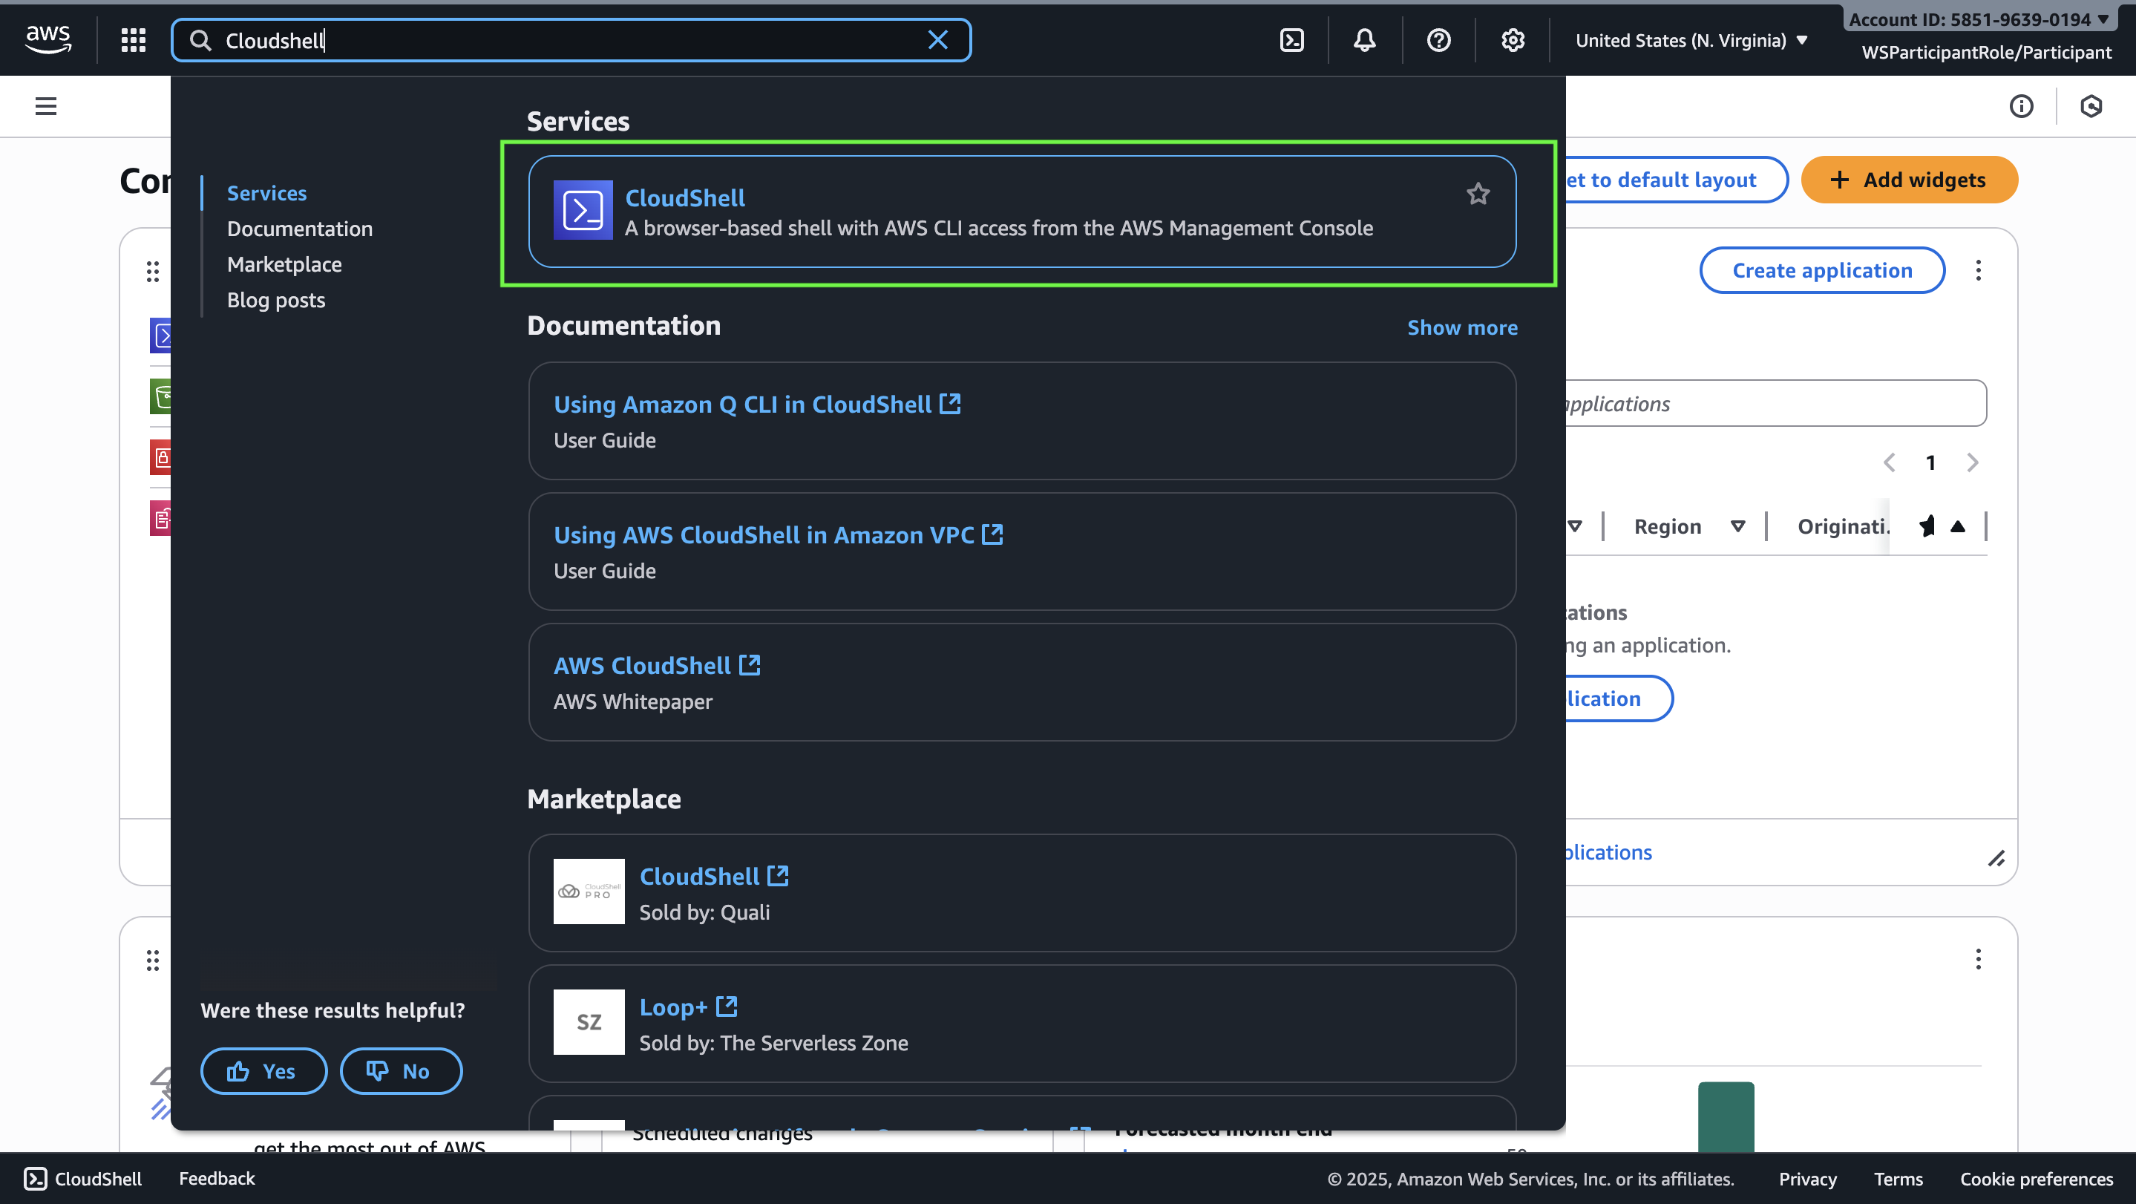This screenshot has height=1204, width=2136.
Task: Open the settings gear icon
Action: pyautogui.click(x=1513, y=40)
